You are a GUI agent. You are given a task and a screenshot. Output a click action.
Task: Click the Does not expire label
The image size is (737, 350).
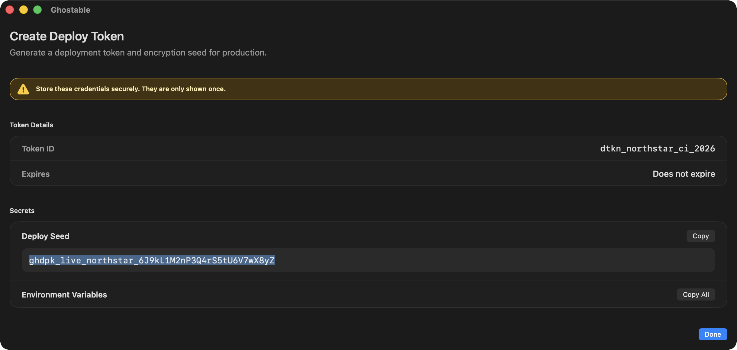(x=684, y=174)
